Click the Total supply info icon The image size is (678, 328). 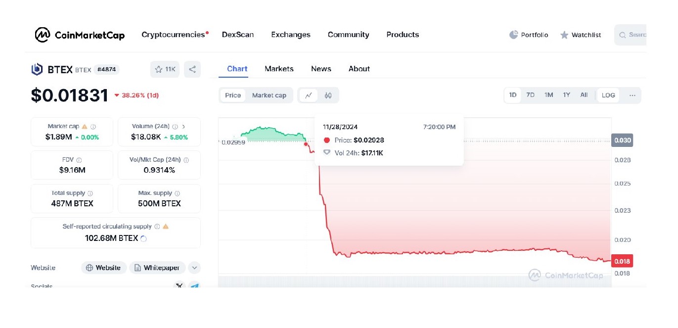(90, 193)
